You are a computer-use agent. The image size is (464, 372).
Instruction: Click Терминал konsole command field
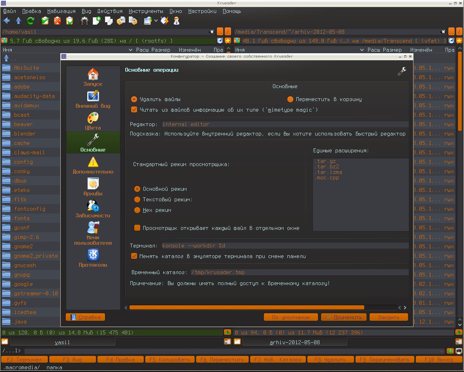(x=285, y=246)
